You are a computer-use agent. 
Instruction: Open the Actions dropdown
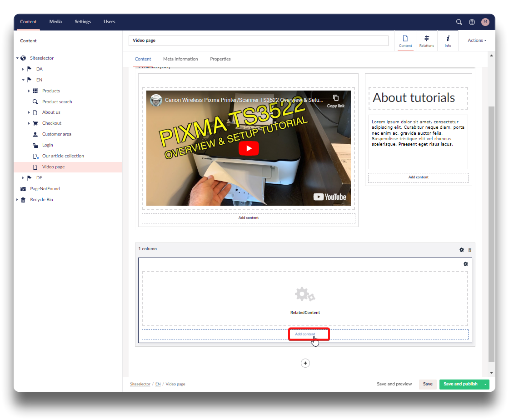(x=477, y=40)
